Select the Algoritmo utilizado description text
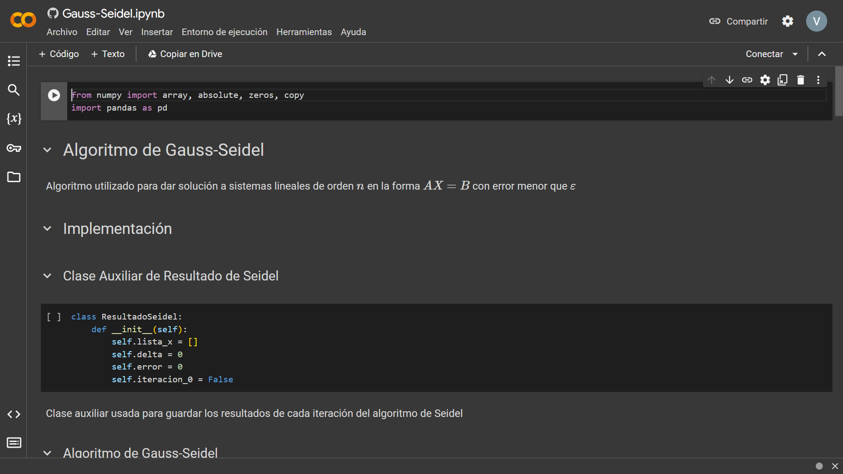This screenshot has width=843, height=474. pos(311,186)
